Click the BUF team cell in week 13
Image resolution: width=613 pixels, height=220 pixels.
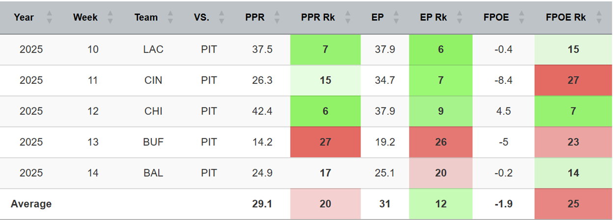pyautogui.click(x=153, y=142)
